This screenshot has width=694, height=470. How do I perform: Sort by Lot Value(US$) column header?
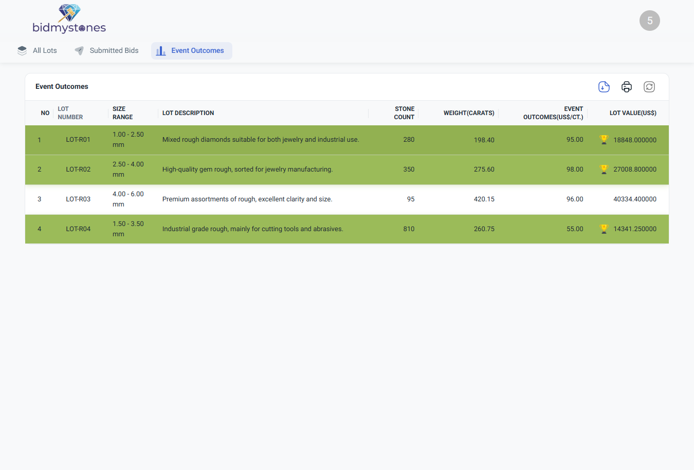[x=633, y=113]
